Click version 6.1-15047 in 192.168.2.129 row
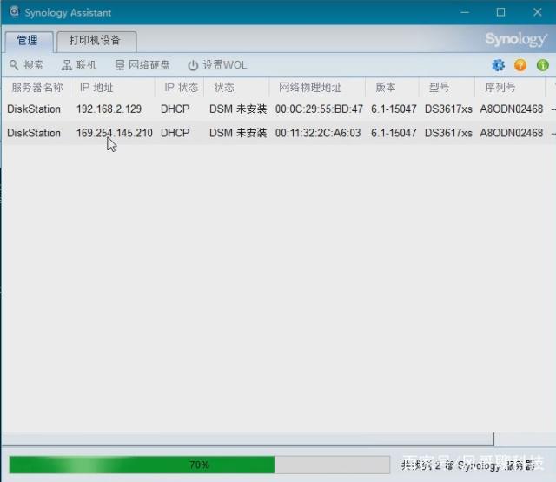Screen dimensions: 556x482 coord(394,109)
